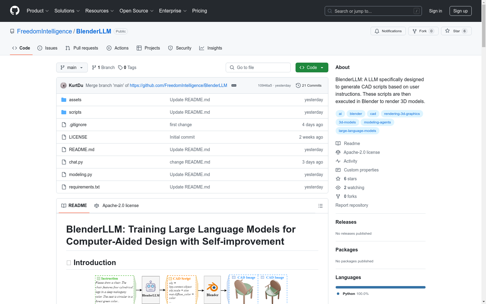This screenshot has height=304, width=486.
Task: Open the Product dropdown menu
Action: (38, 11)
